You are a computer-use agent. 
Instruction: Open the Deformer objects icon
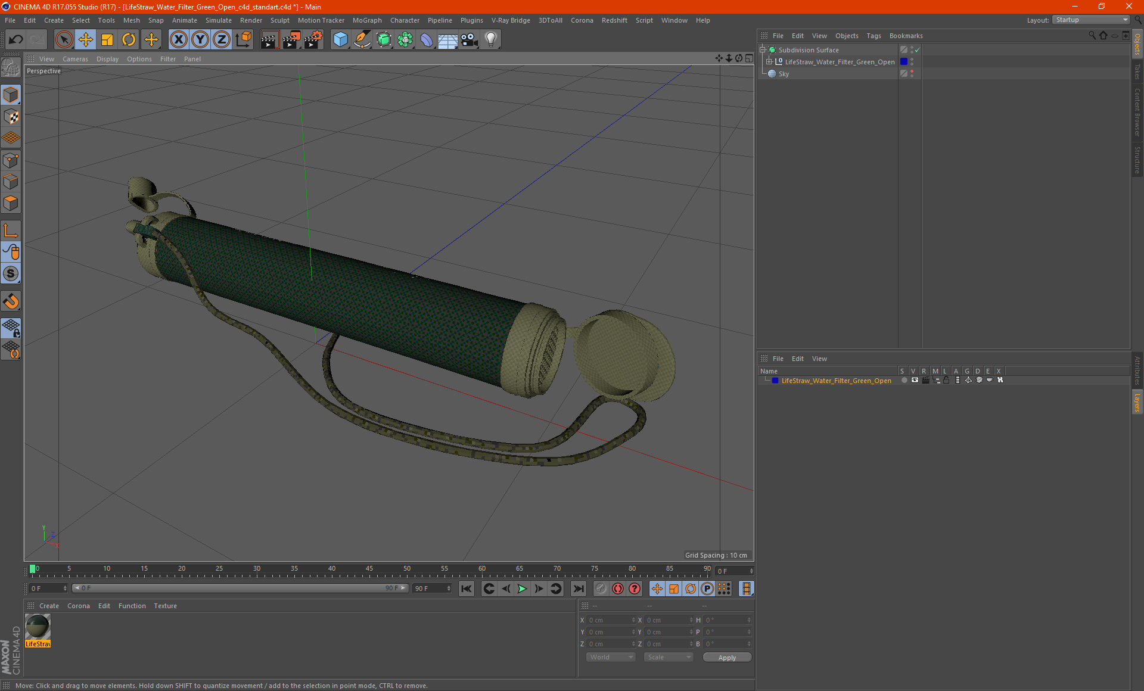click(427, 40)
